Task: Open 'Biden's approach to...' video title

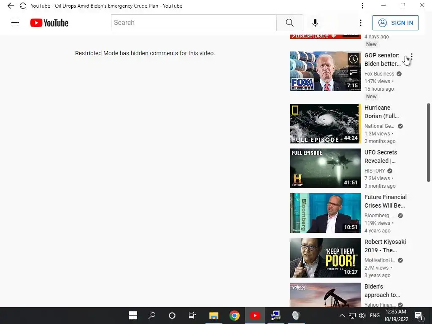Action: click(x=382, y=290)
